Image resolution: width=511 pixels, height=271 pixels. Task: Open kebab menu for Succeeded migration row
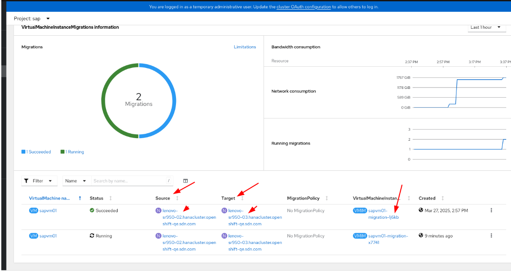click(x=491, y=210)
